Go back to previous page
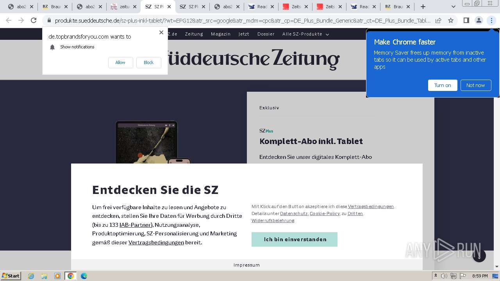The width and height of the screenshot is (500, 281). 9,20
